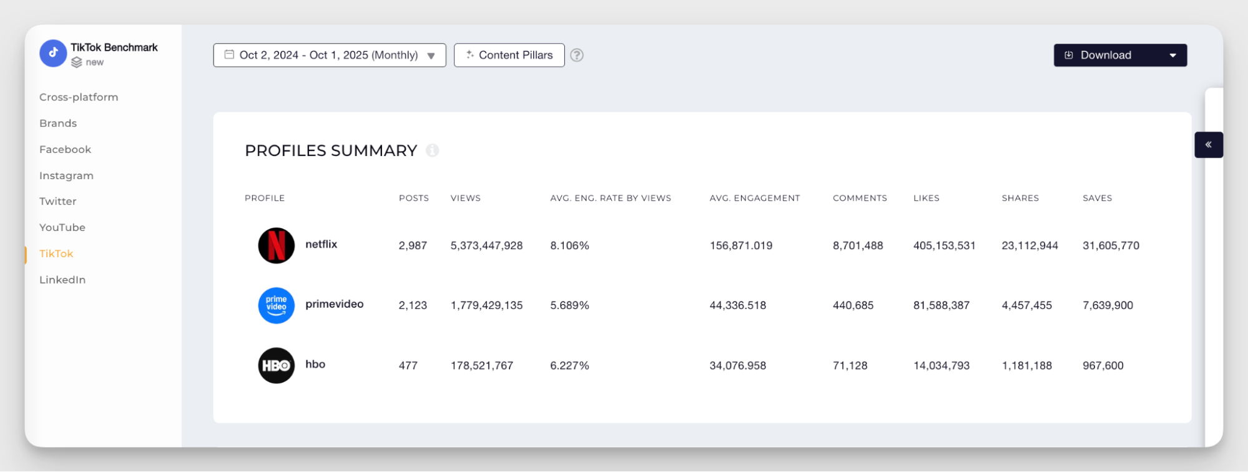
Task: Open the Brands sidebar item
Action: [58, 123]
